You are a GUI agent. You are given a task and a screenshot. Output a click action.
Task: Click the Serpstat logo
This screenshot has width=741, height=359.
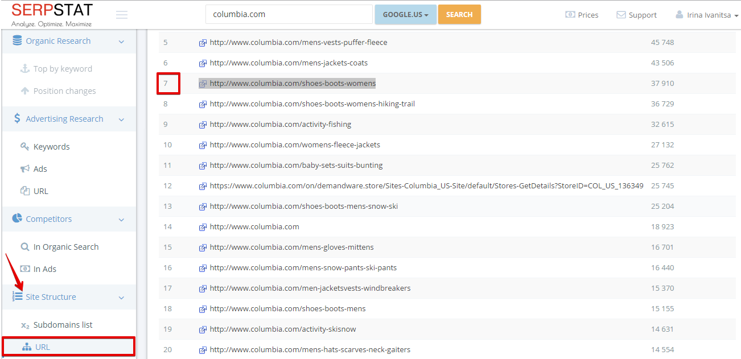tap(52, 14)
